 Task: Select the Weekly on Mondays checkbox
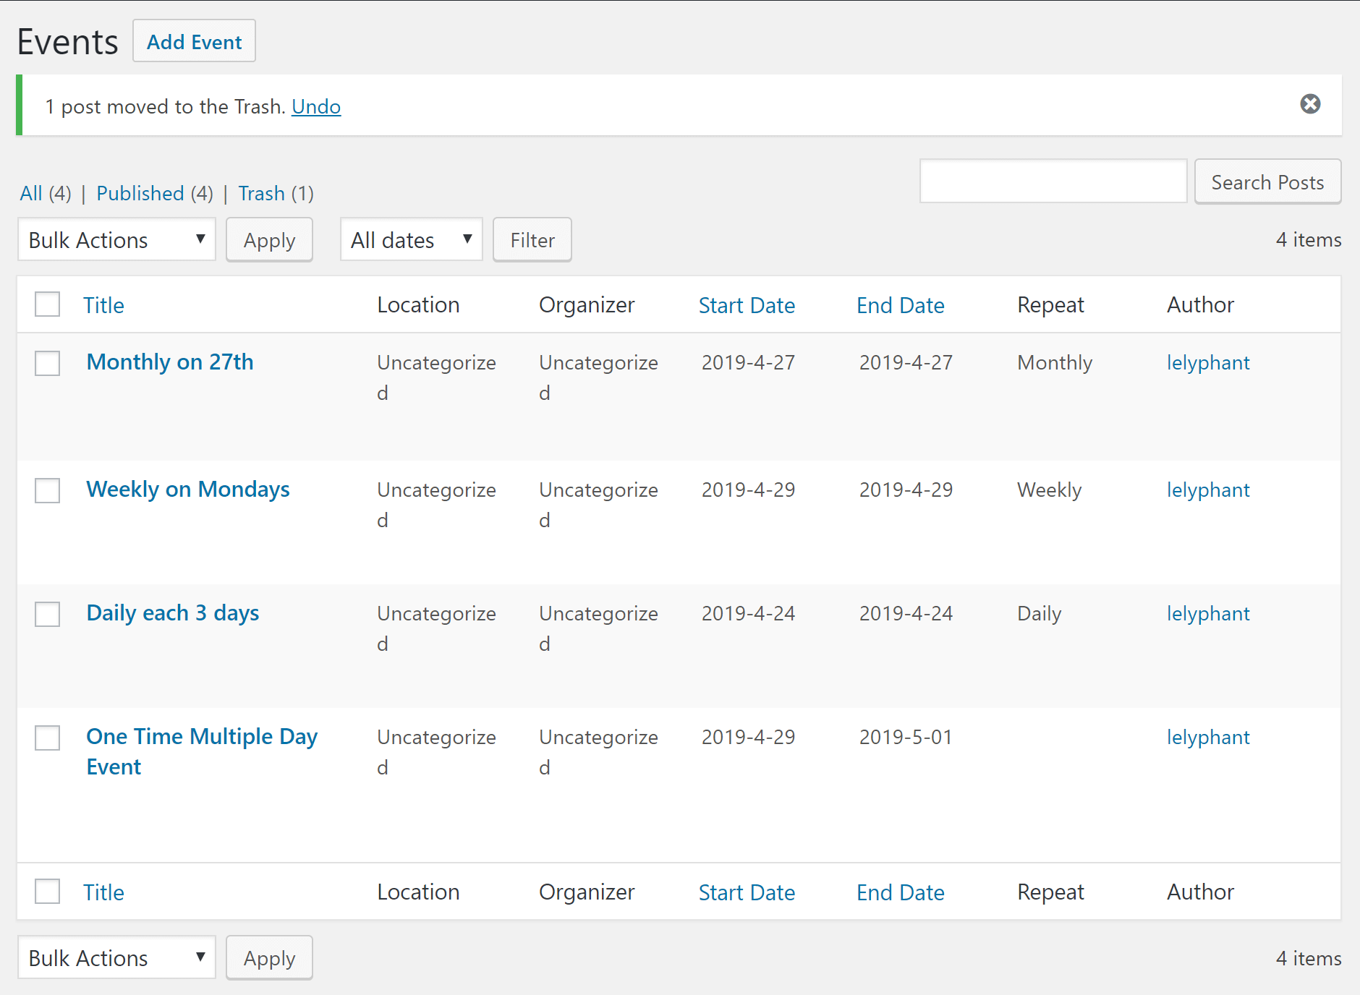pos(48,490)
